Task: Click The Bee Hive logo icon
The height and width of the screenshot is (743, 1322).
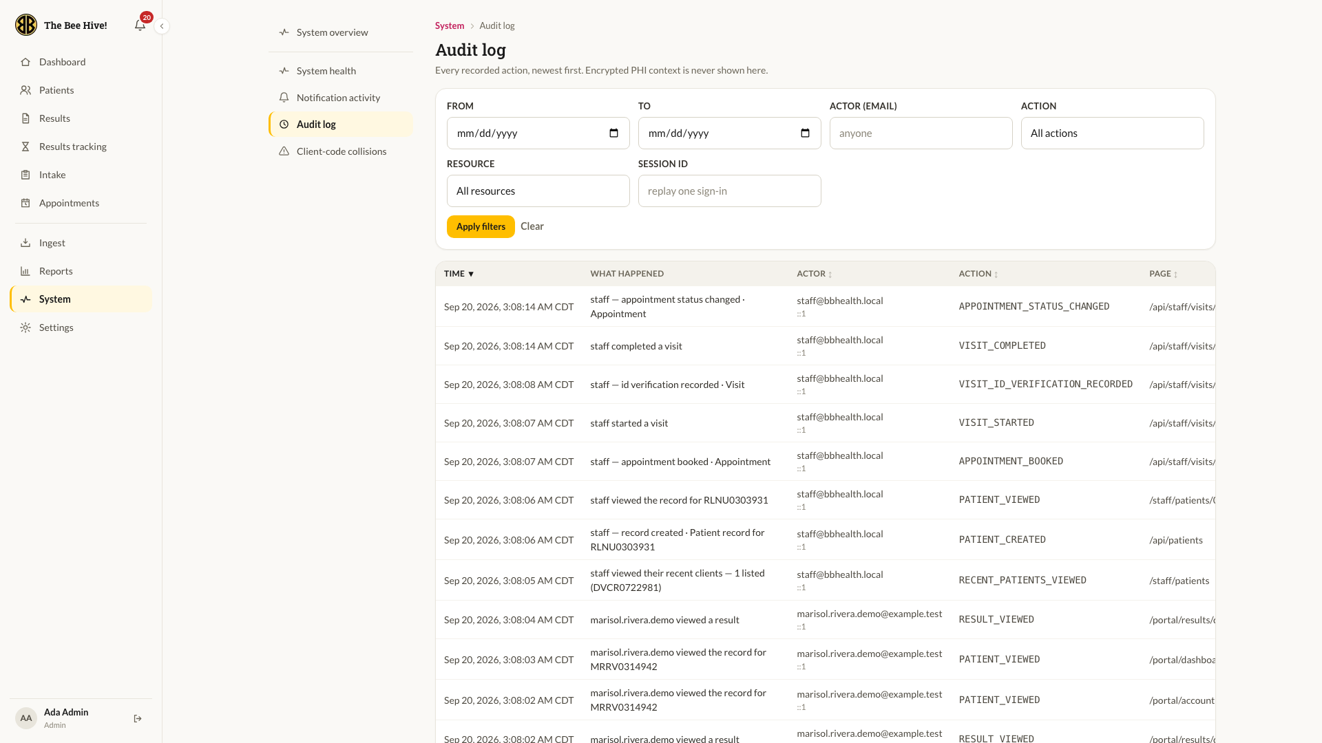Action: (x=26, y=25)
